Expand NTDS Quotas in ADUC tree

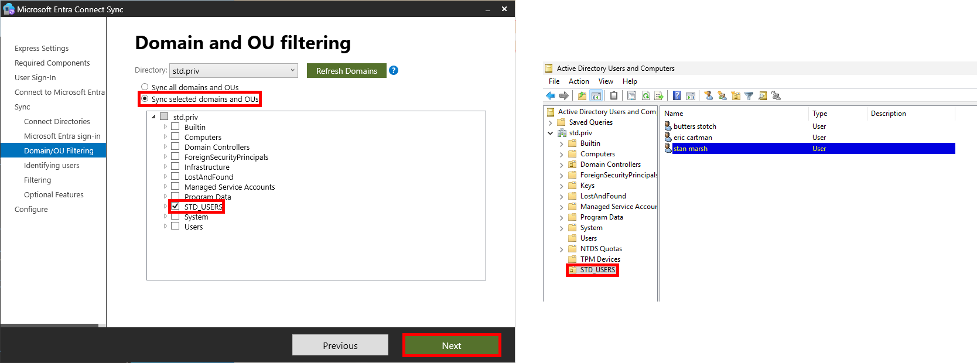561,249
